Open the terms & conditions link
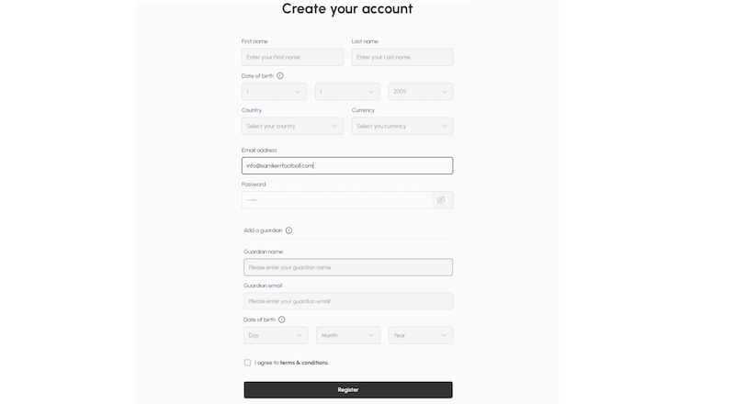 coord(303,363)
